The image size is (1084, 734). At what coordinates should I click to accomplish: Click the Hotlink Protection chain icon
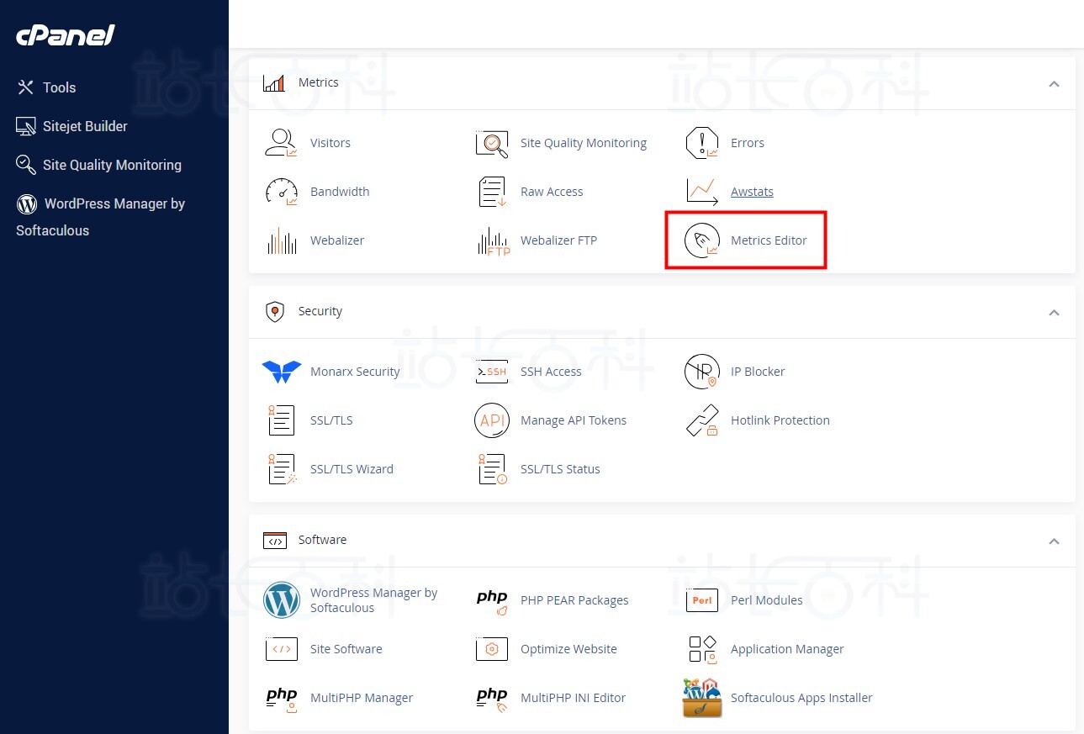[701, 420]
